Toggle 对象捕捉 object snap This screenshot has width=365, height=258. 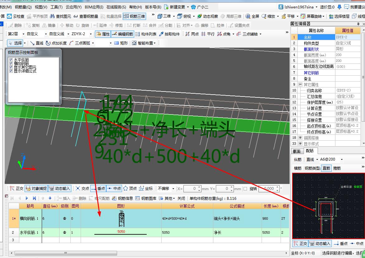(x=36, y=188)
